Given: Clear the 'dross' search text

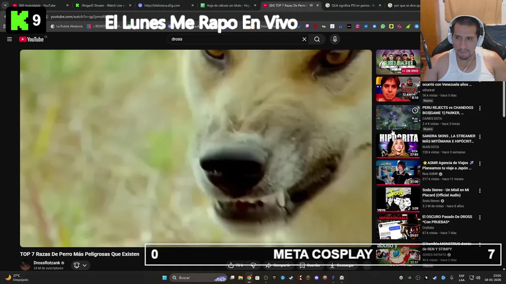Looking at the screenshot, I should 304,39.
